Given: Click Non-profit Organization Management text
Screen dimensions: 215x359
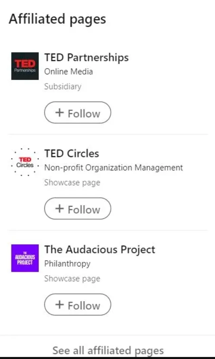Looking at the screenshot, I should [113, 168].
